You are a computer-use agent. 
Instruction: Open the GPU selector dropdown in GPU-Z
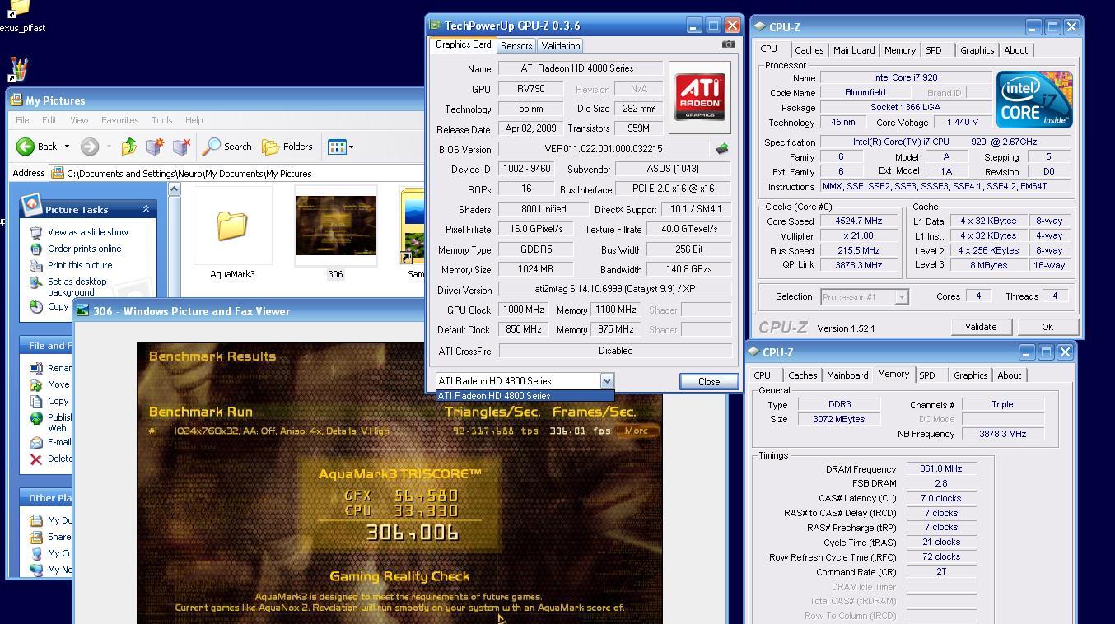pyautogui.click(x=607, y=380)
